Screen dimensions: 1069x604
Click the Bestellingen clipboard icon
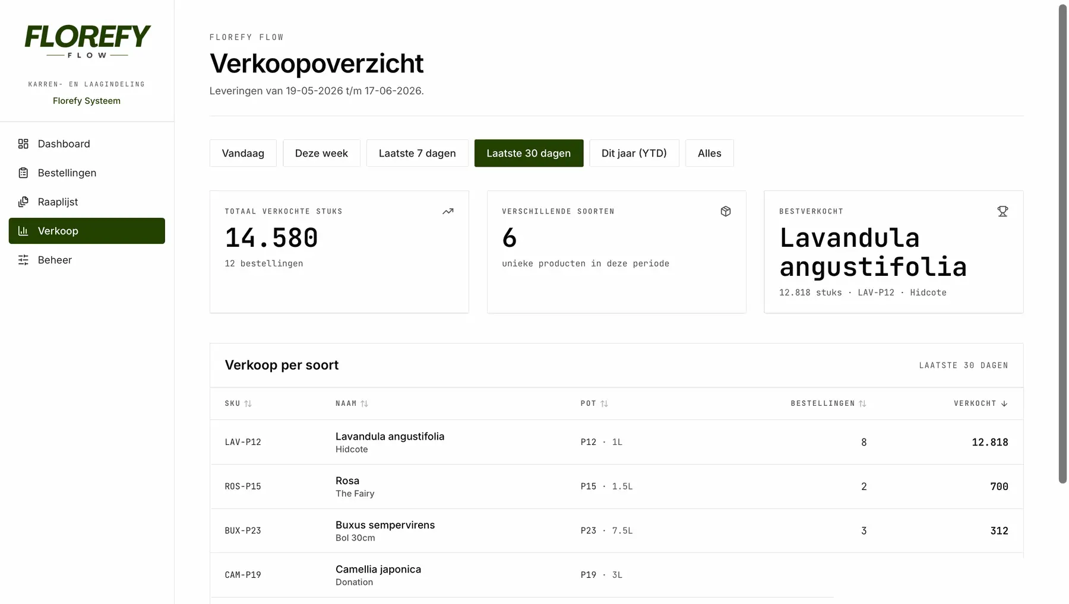23,173
